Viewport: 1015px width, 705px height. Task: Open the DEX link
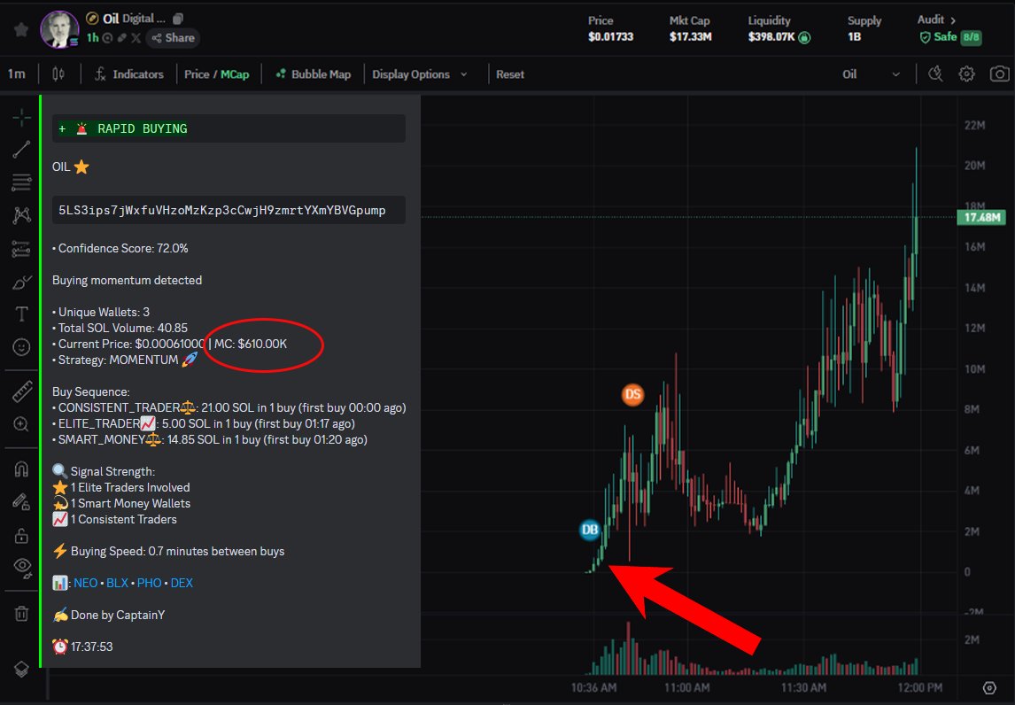[x=182, y=584]
